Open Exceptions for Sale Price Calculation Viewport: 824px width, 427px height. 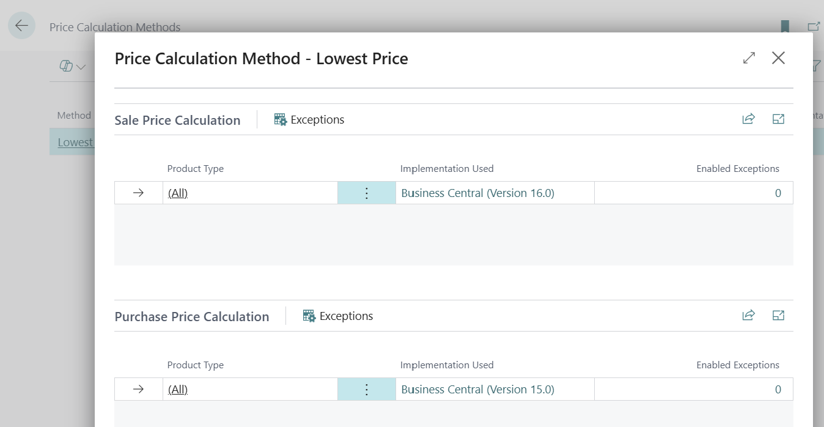coord(309,120)
